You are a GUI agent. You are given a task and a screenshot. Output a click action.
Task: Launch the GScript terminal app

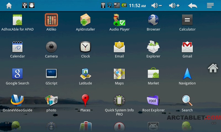point(51,73)
